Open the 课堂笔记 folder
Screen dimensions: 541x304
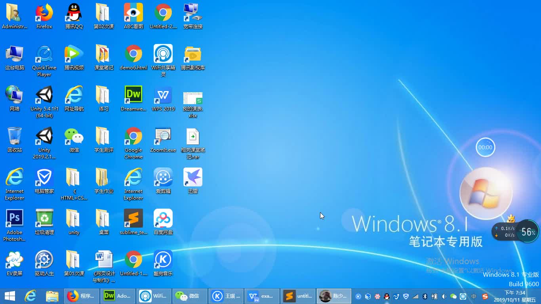104,57
